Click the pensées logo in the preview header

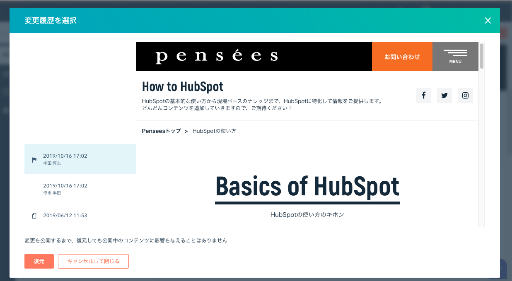click(217, 56)
